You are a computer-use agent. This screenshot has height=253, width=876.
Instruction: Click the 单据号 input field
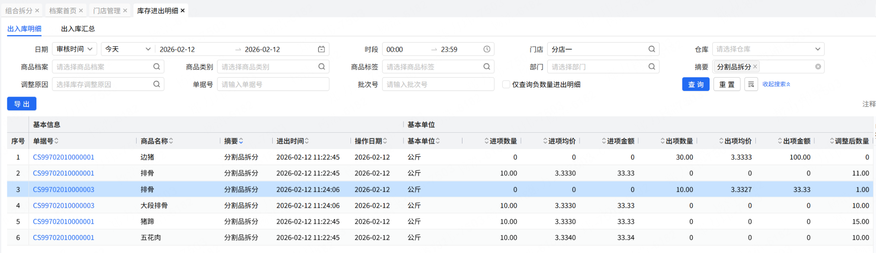[273, 84]
